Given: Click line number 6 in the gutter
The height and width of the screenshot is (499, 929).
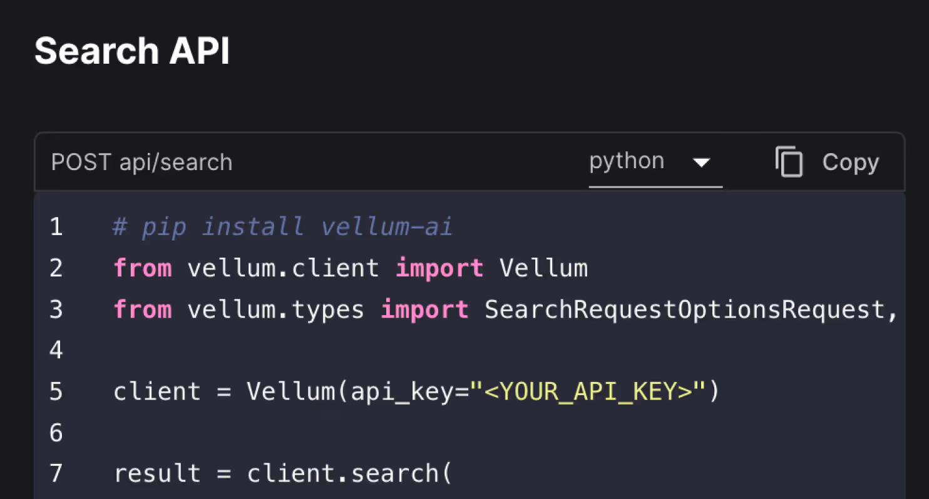Looking at the screenshot, I should pos(56,432).
